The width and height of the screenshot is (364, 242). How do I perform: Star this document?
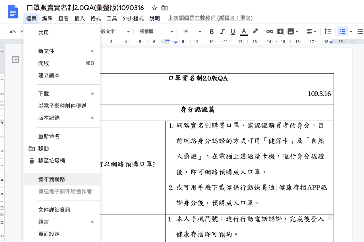point(154,8)
